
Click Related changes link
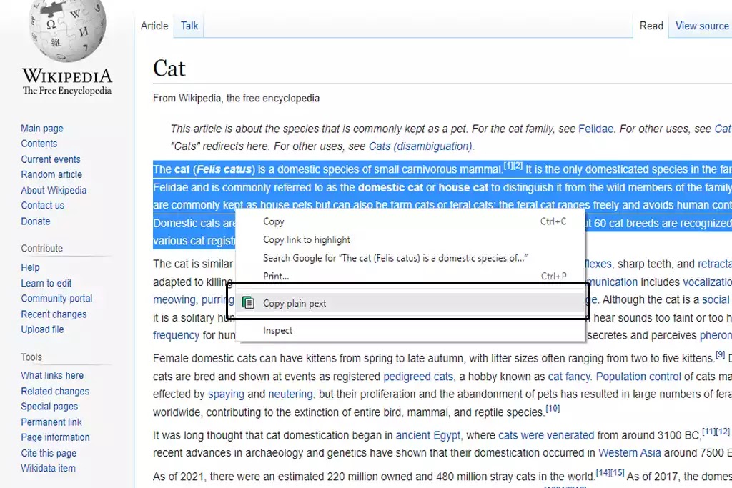(x=55, y=391)
